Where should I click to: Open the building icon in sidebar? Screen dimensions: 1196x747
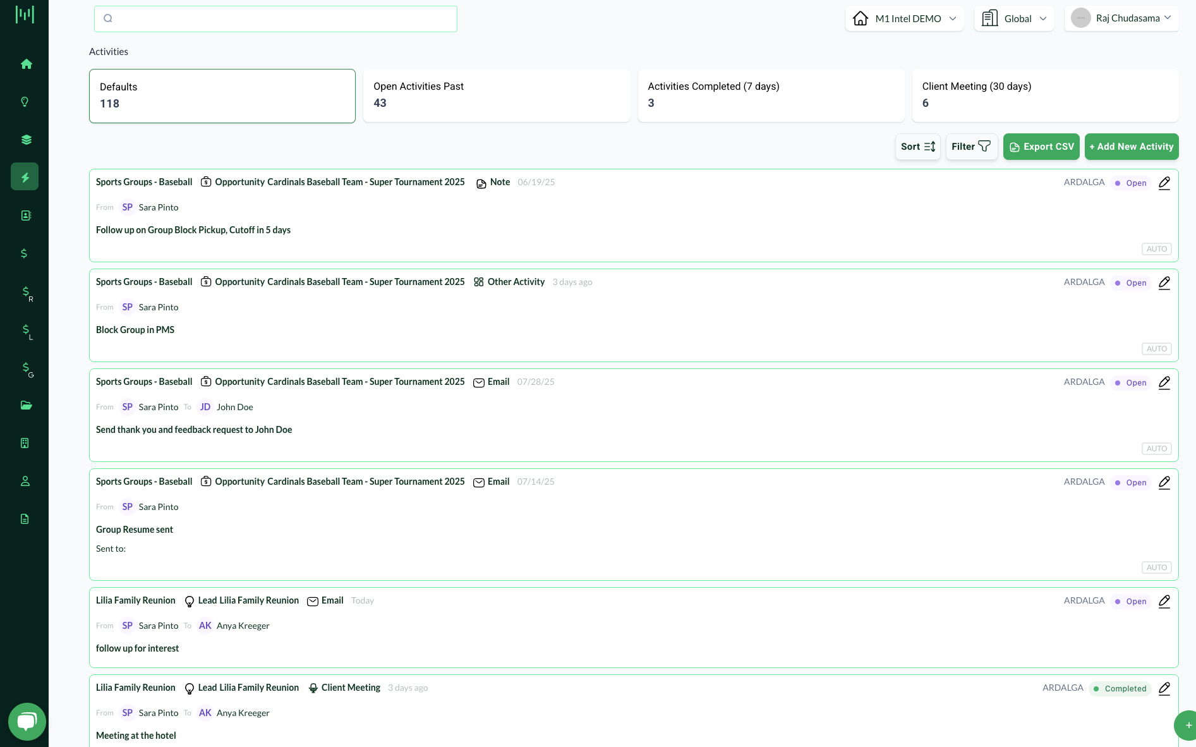click(x=25, y=443)
